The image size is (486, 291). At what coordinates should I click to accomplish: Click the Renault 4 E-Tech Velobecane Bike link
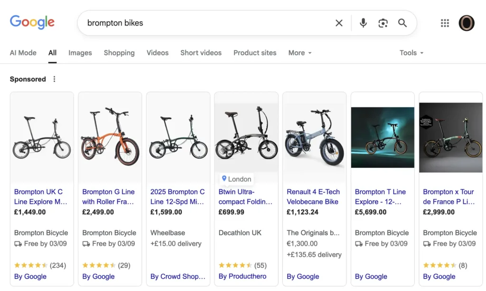click(x=314, y=196)
